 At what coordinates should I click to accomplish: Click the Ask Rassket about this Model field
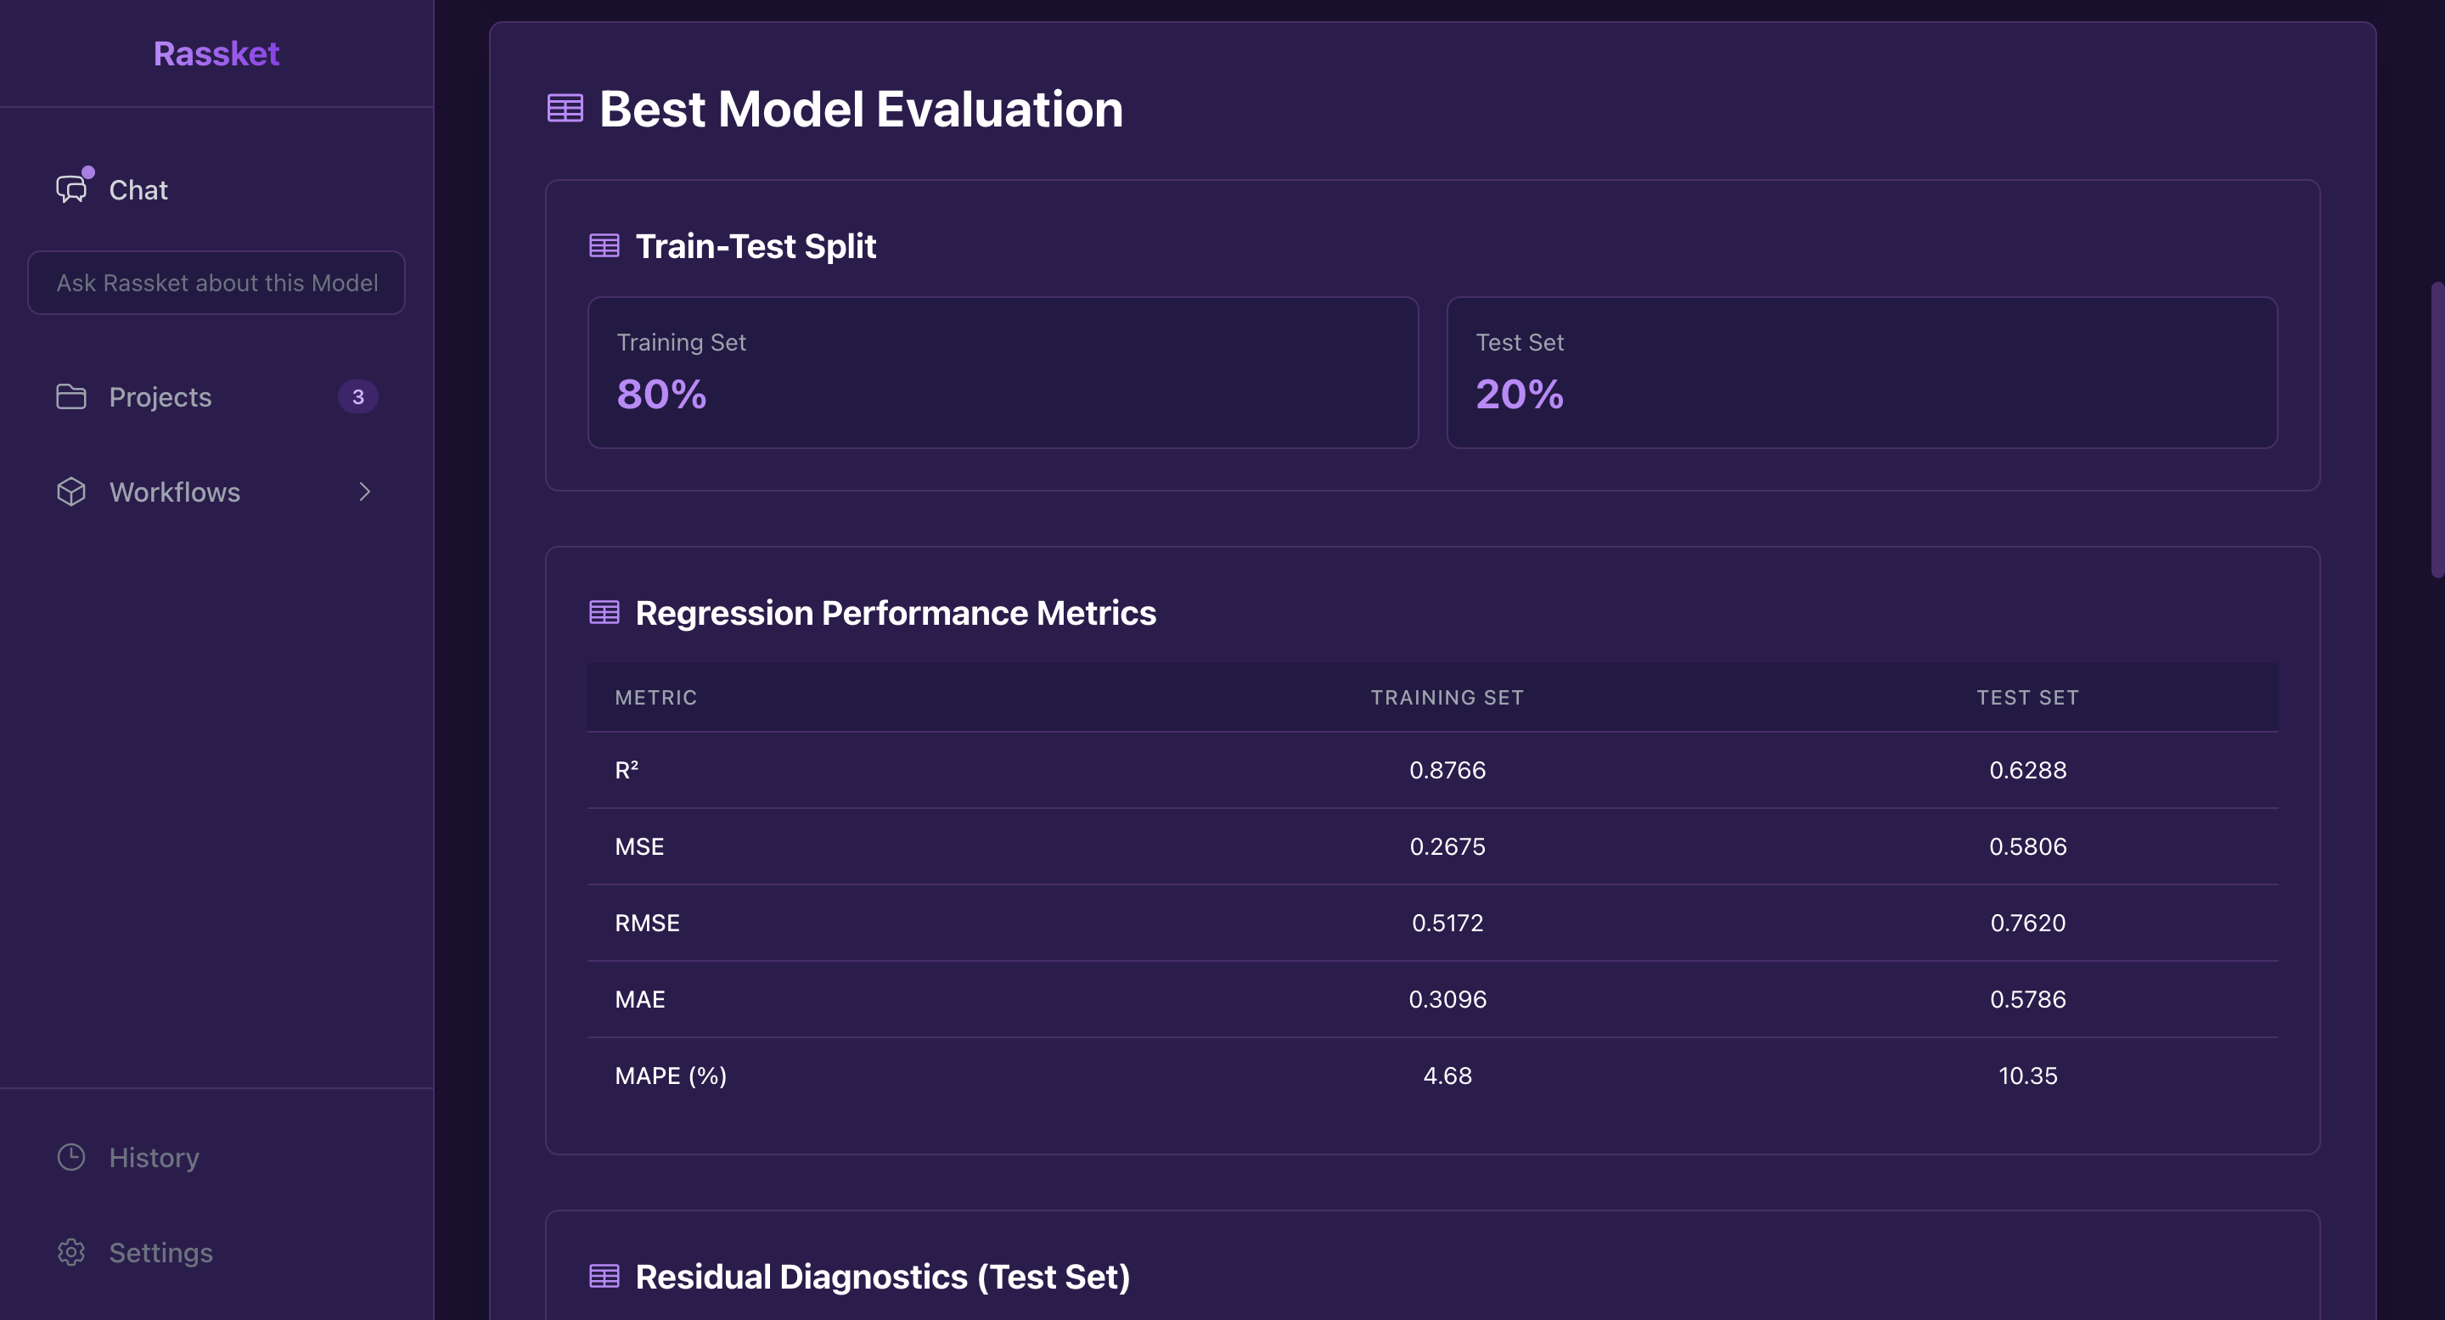coord(216,283)
